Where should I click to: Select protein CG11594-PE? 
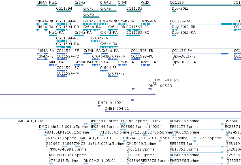click(68, 51)
